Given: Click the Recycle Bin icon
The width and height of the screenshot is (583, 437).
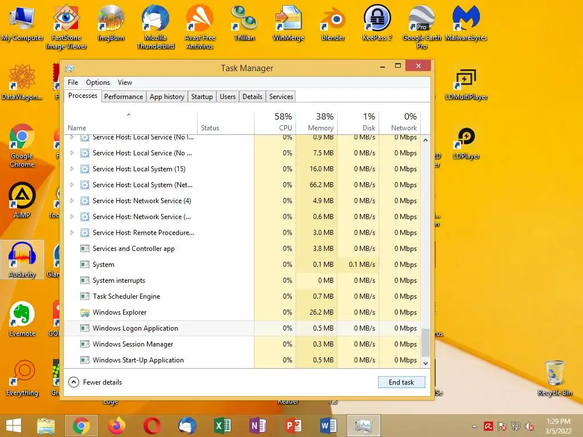Looking at the screenshot, I should pos(555,378).
